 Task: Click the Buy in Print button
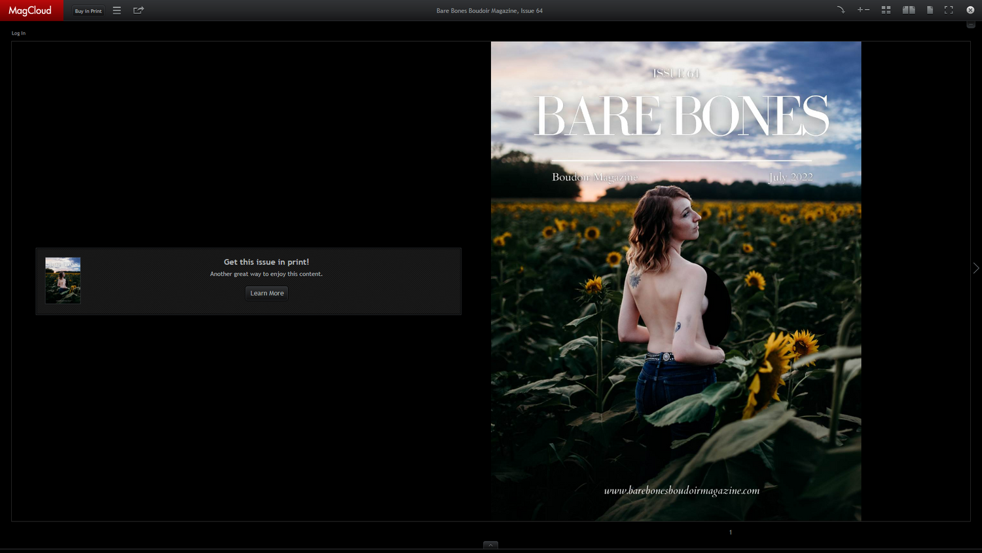[88, 10]
